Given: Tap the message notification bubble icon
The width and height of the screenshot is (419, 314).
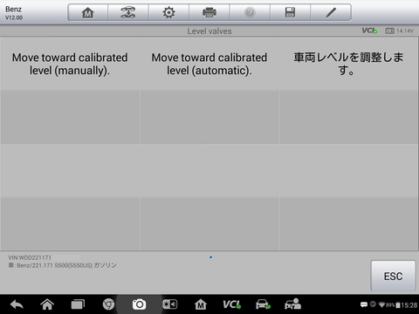Looking at the screenshot, I should [364, 304].
